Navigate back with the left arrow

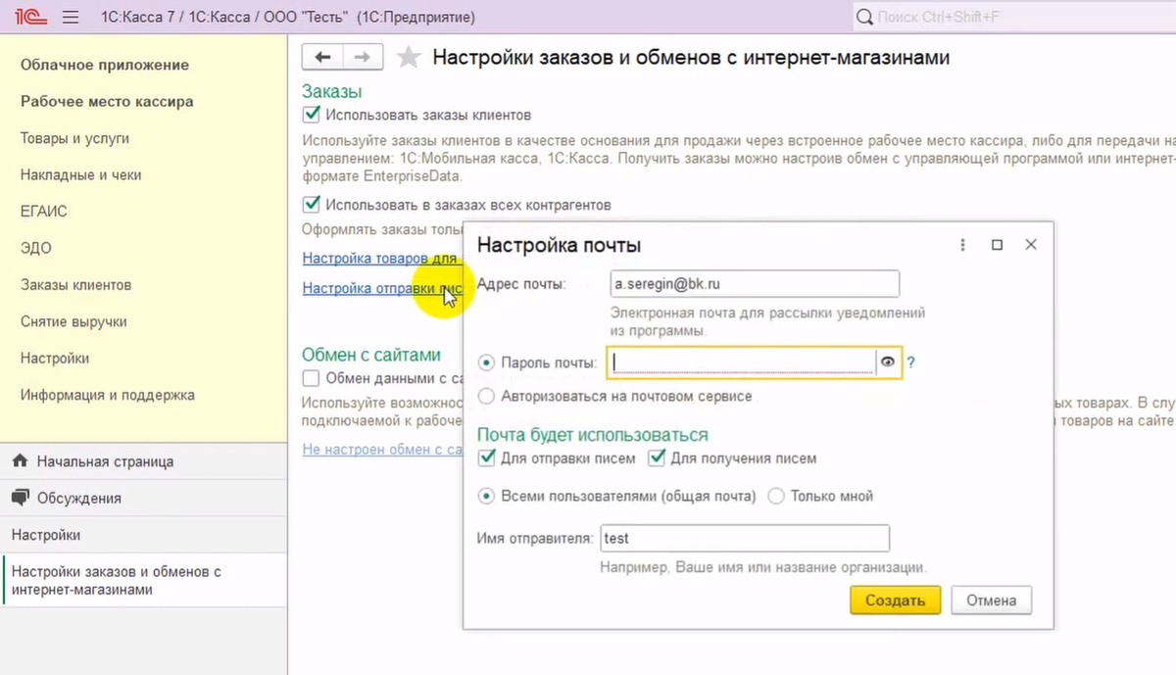323,57
